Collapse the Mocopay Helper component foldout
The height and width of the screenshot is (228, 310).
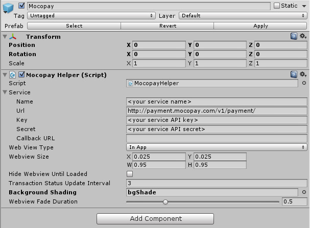click(x=5, y=75)
